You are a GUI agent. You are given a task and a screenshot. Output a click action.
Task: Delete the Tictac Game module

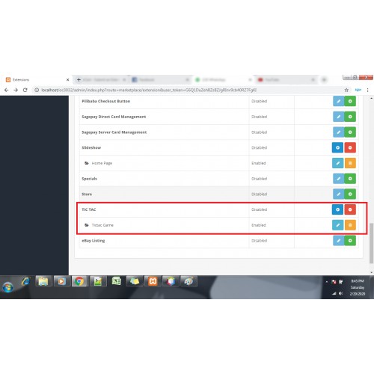tap(350, 225)
